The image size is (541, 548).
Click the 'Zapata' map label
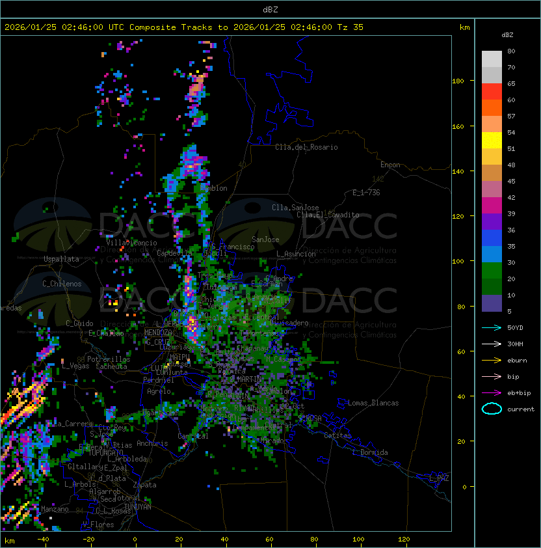coord(144,485)
